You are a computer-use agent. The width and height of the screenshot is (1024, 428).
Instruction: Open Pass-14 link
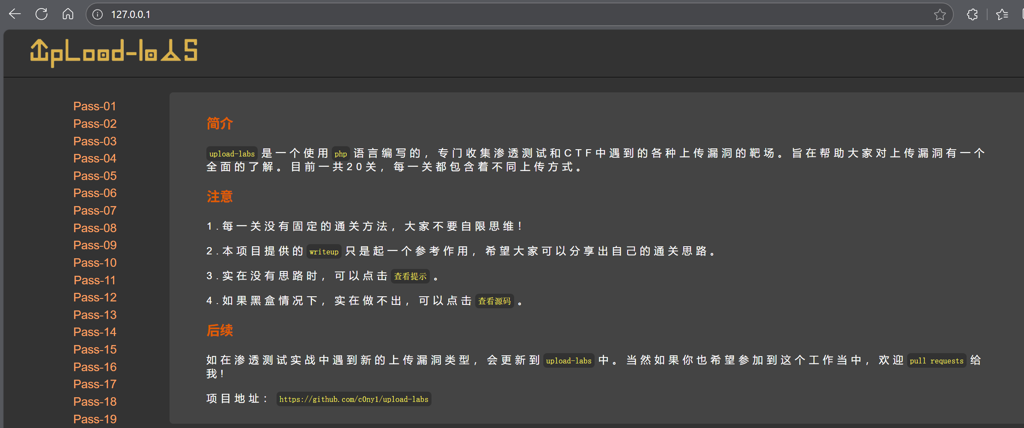95,332
